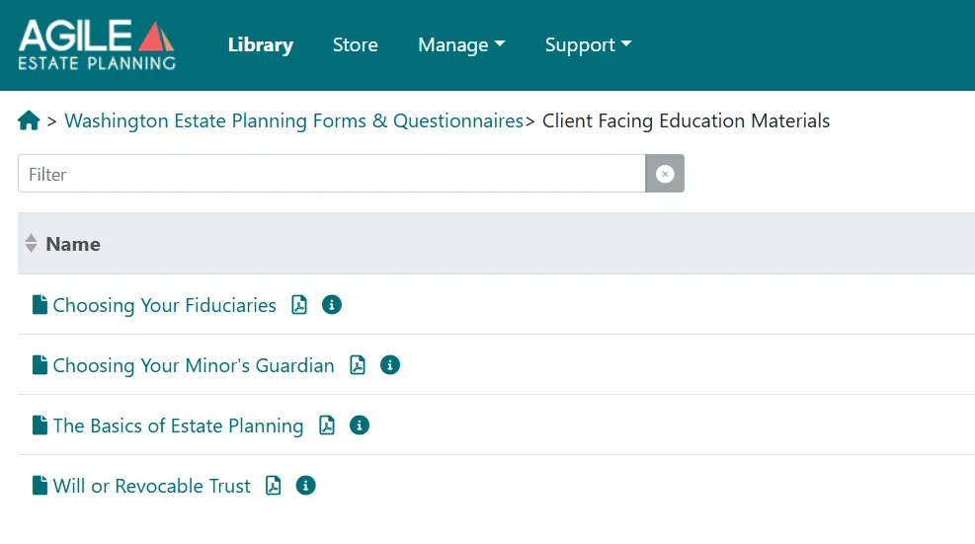Image resolution: width=975 pixels, height=544 pixels.
Task: Expand the Manage dropdown menu
Action: click(x=461, y=44)
